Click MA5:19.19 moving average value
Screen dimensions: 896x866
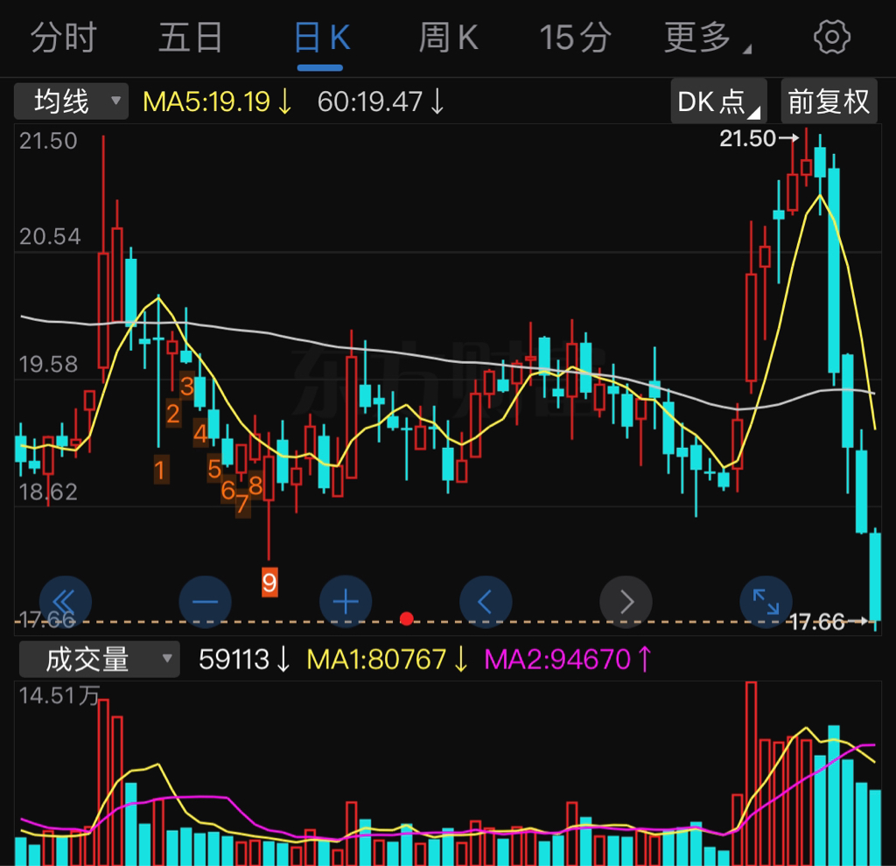pos(218,102)
